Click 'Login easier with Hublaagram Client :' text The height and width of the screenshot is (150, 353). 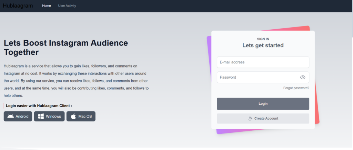[39, 106]
